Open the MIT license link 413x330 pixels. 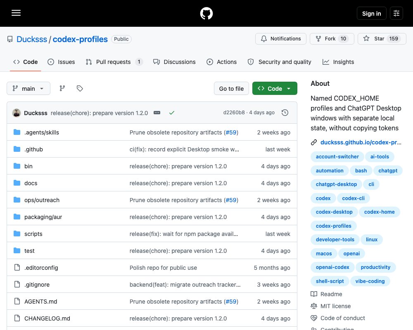point(335,306)
